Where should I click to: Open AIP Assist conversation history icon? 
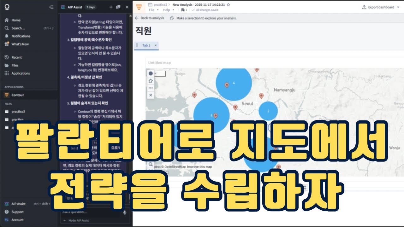tap(118, 7)
